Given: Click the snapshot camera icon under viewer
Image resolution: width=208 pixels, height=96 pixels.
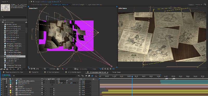Looking at the screenshot, I should coord(58,69).
